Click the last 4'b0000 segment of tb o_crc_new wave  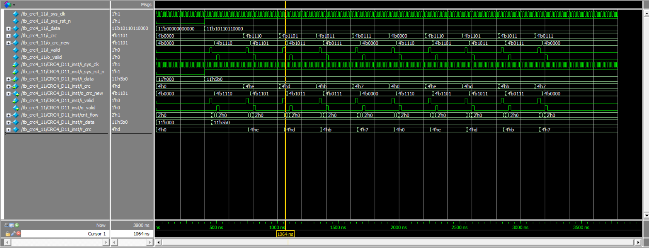click(x=580, y=43)
